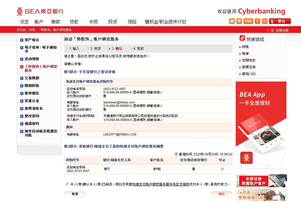301x208 pixels.
Task: Toggle the terms agreement checkbox 本人(等)确认
Action: point(67,184)
